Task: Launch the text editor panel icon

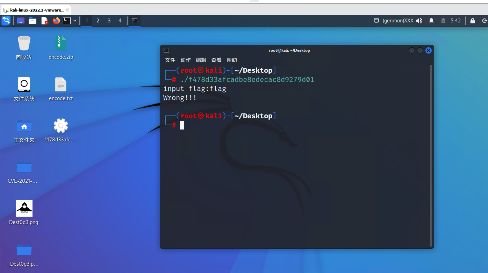Action: point(44,21)
